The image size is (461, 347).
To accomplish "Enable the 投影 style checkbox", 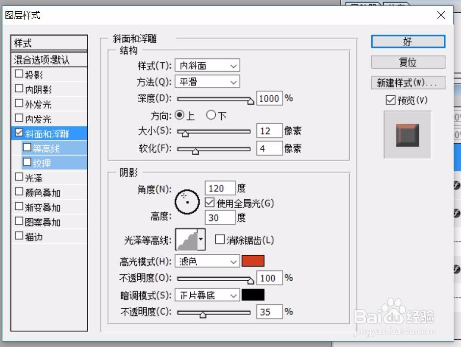I will pos(18,74).
